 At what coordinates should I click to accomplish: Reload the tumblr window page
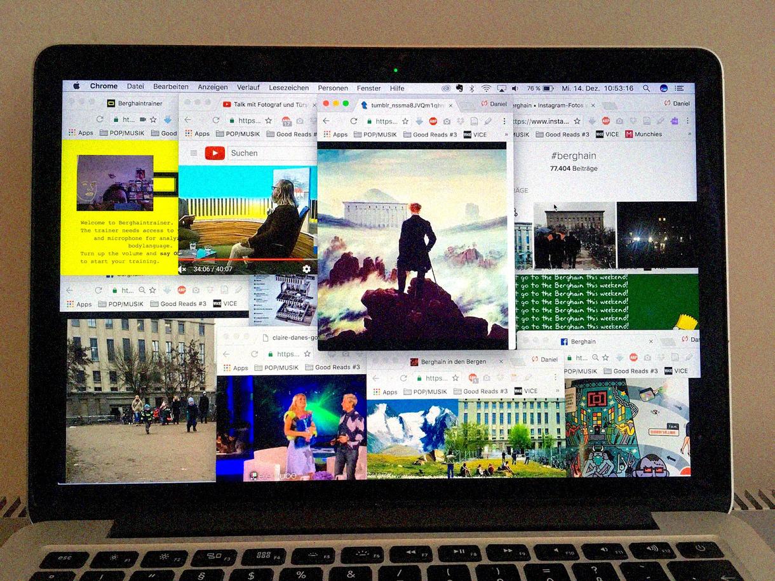click(354, 121)
